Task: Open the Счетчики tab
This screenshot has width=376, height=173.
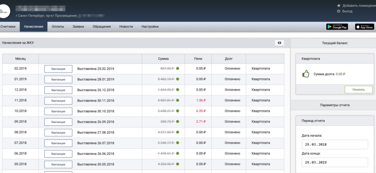Action: click(x=8, y=27)
